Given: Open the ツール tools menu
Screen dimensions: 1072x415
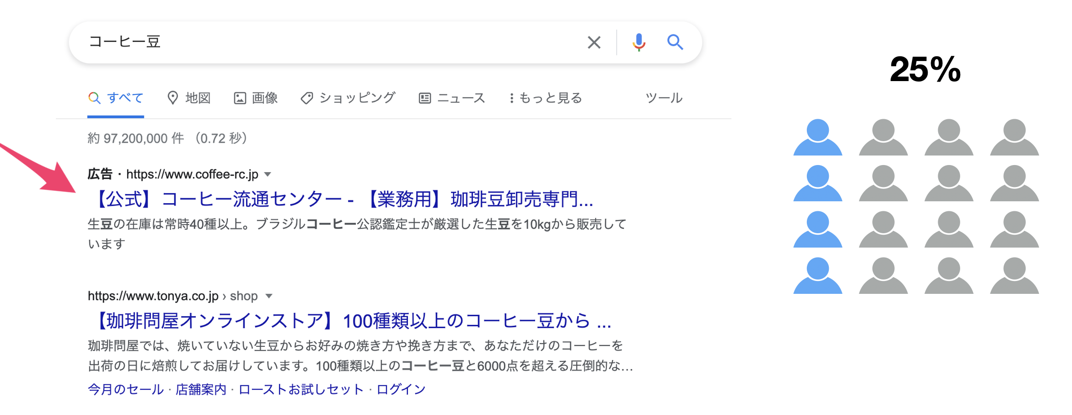Looking at the screenshot, I should click(x=664, y=98).
